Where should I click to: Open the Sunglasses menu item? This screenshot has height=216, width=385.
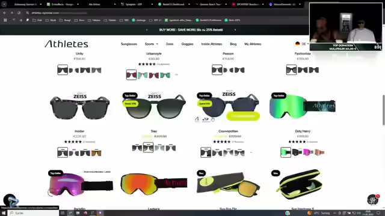(129, 44)
